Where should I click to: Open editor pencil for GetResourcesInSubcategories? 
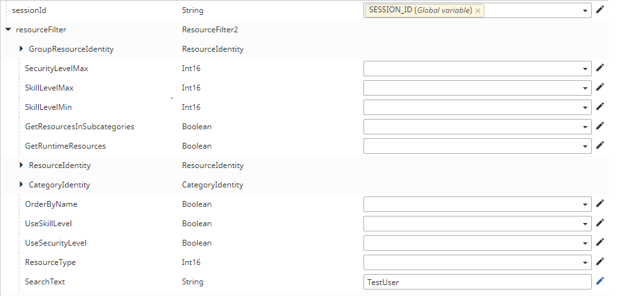600,126
